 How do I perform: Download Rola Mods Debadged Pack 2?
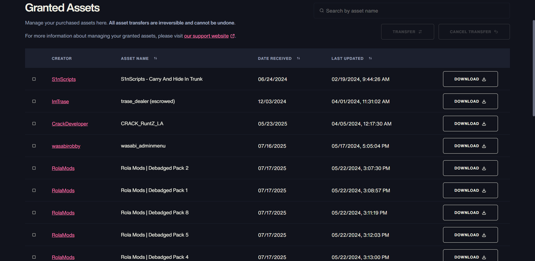click(x=470, y=168)
